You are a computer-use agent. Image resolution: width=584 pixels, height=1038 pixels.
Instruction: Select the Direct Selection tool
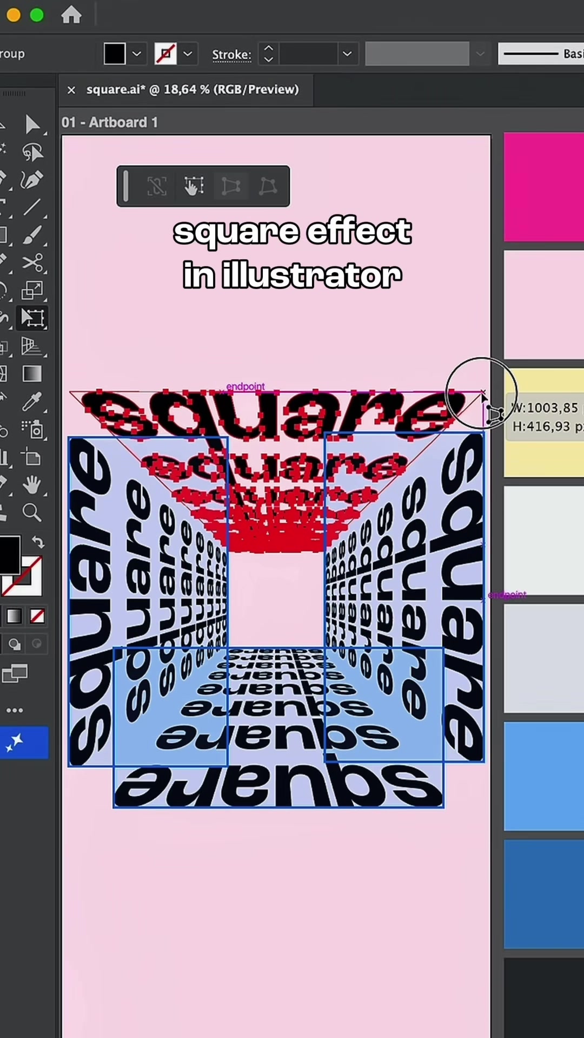point(32,124)
